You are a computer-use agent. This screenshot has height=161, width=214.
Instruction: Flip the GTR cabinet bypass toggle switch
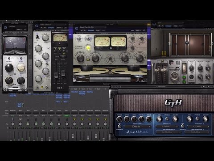[183, 126]
